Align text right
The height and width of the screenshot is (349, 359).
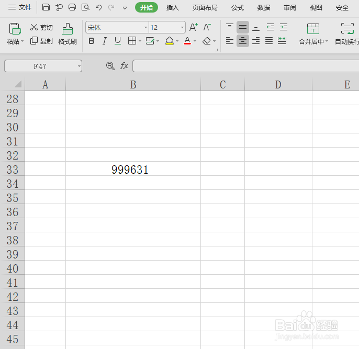[x=256, y=41]
